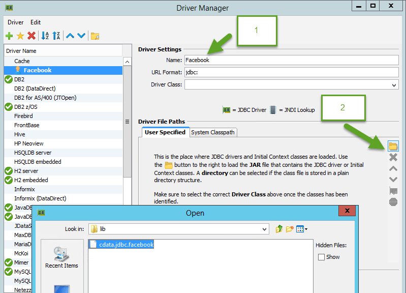Expand the Look in folder dropdown
This screenshot has height=293, width=406.
pyautogui.click(x=264, y=229)
